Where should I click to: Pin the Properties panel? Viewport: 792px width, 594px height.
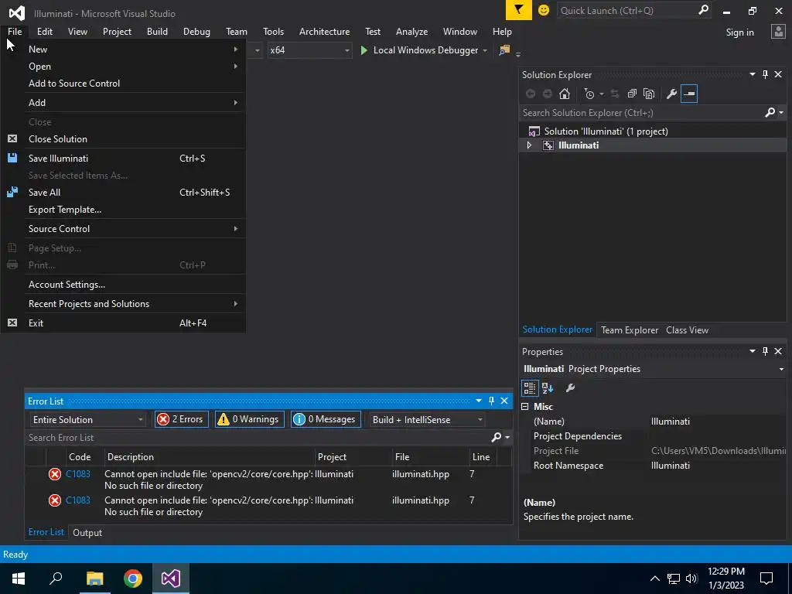(x=765, y=351)
